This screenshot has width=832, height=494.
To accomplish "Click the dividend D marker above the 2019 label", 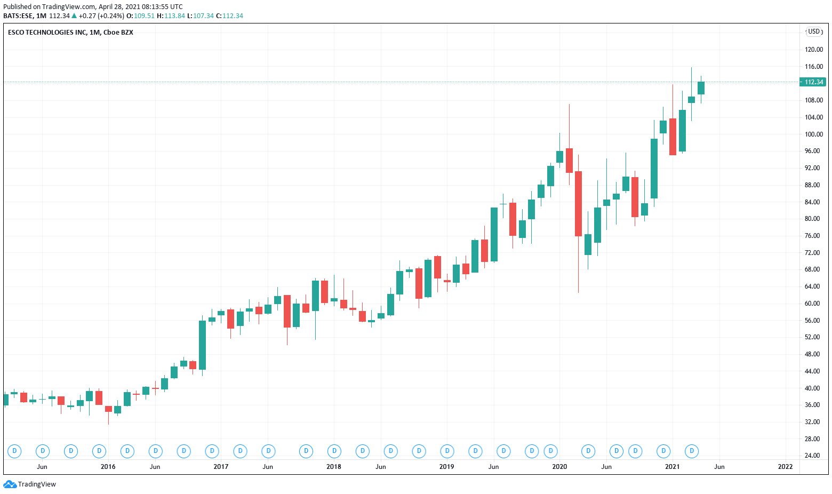I will coord(447,451).
